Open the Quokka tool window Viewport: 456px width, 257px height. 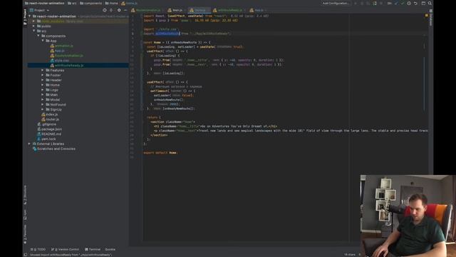click(110, 249)
